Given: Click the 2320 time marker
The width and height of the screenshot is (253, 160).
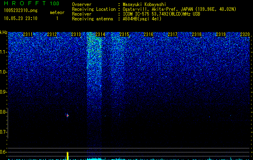Looking at the screenshot, I should (245, 34).
